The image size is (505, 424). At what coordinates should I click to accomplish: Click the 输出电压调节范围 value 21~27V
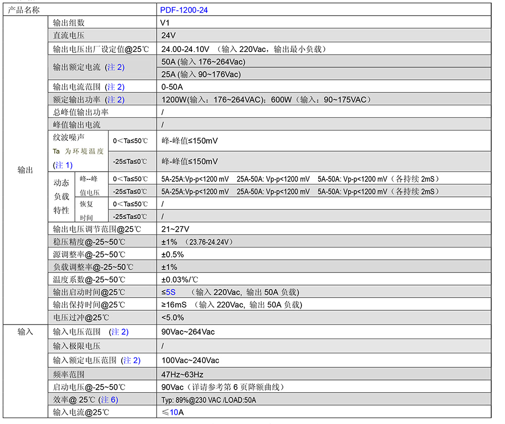pos(175,229)
